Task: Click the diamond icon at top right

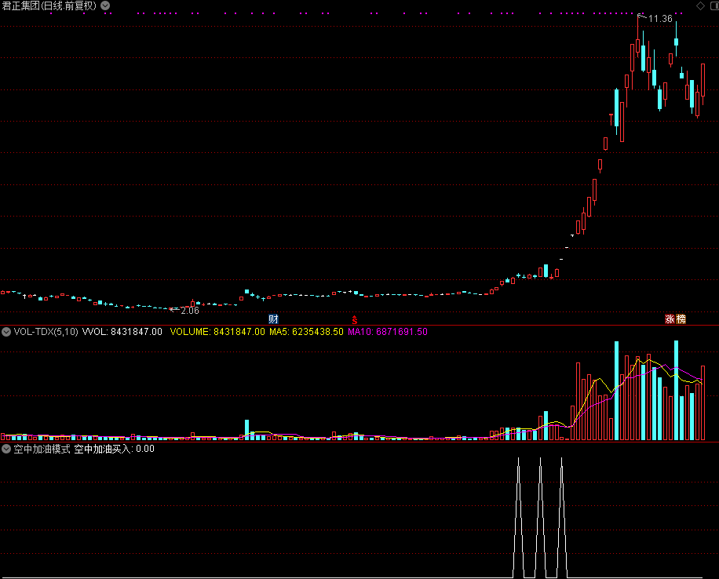Action: 701,5
